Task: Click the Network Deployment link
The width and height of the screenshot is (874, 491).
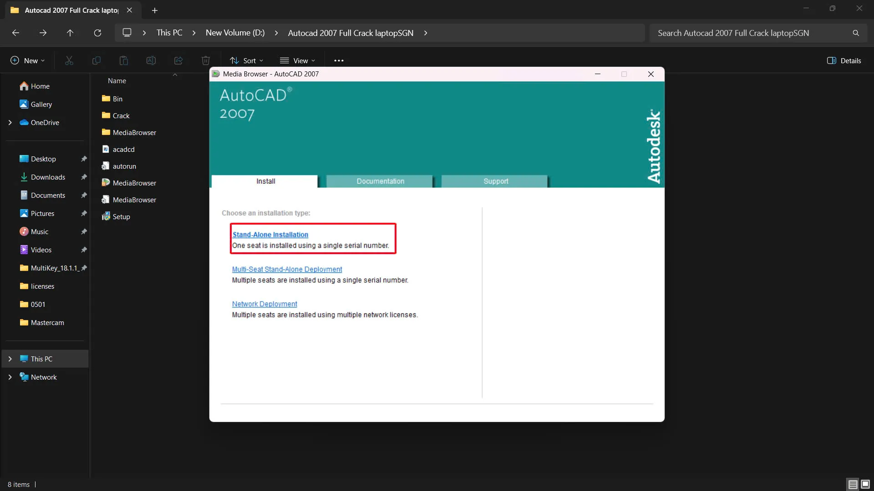Action: pyautogui.click(x=264, y=304)
